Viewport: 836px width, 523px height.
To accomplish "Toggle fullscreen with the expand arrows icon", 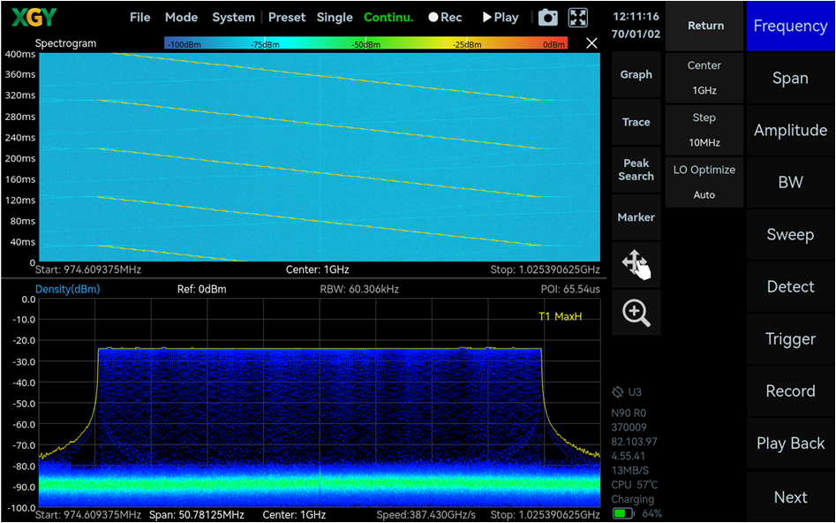I will [578, 18].
